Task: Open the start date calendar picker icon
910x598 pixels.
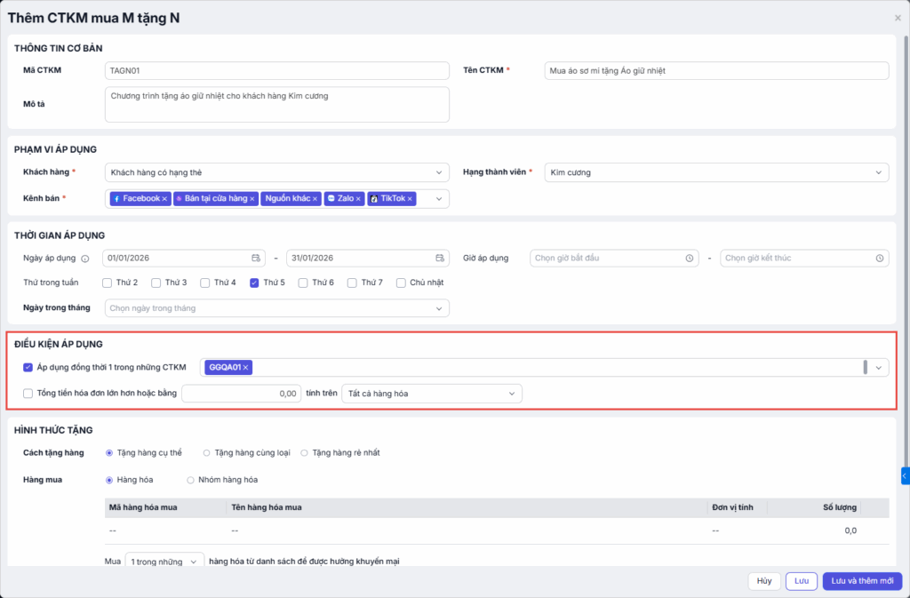Action: pyautogui.click(x=256, y=259)
